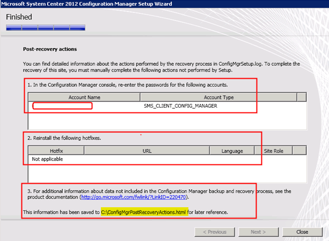Screen dimensions: 329x241
Task: Click the '2. Reinstall the following hotfixes.' text
Action: click(x=64, y=138)
